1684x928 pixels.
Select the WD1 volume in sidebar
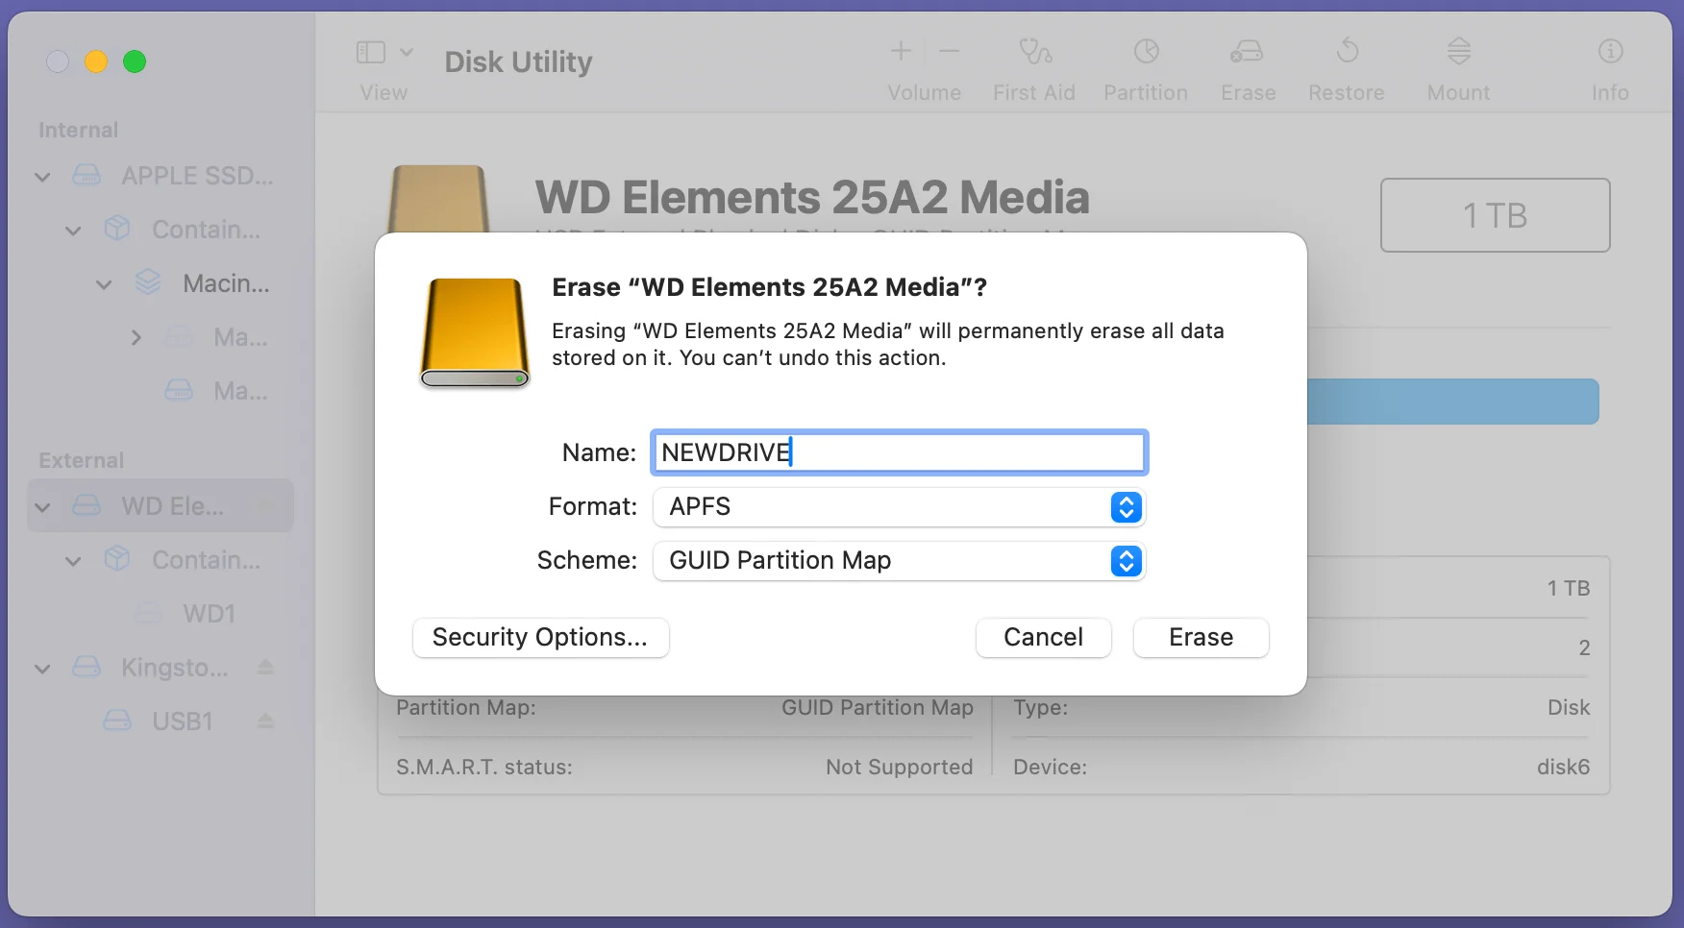[x=209, y=614]
